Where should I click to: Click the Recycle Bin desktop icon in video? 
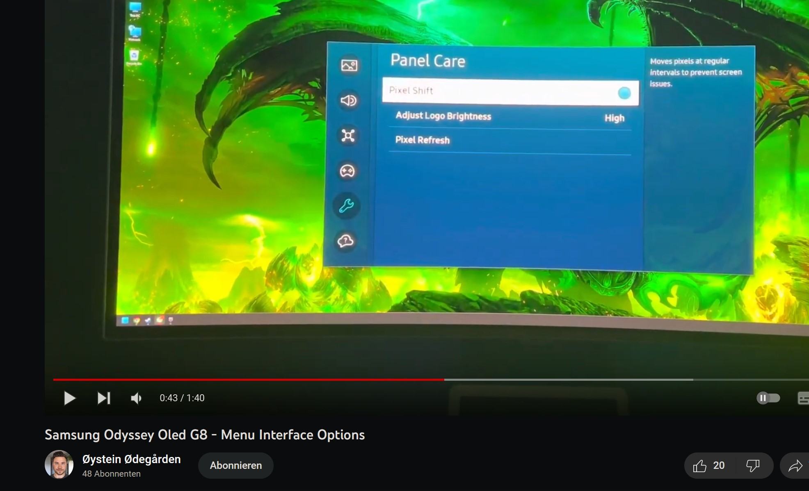click(134, 57)
